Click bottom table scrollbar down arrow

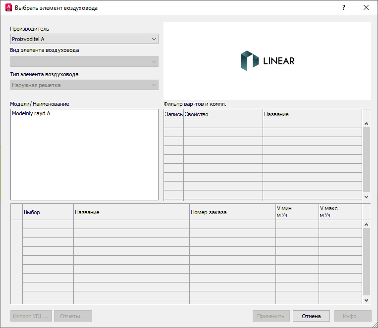367,300
